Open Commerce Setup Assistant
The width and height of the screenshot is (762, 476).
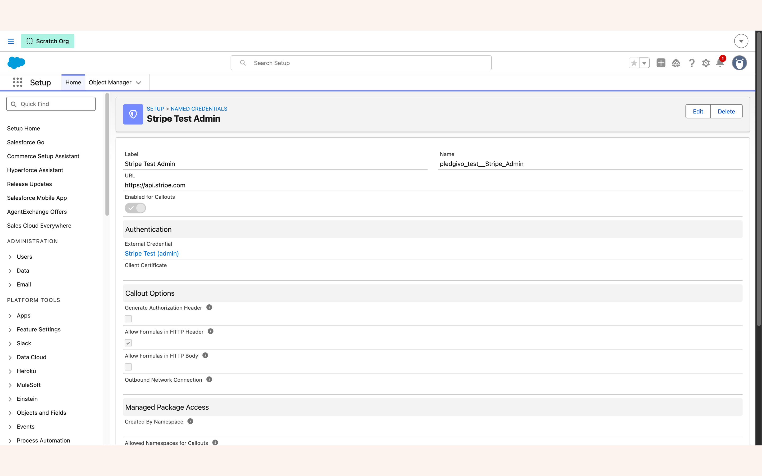click(x=43, y=156)
